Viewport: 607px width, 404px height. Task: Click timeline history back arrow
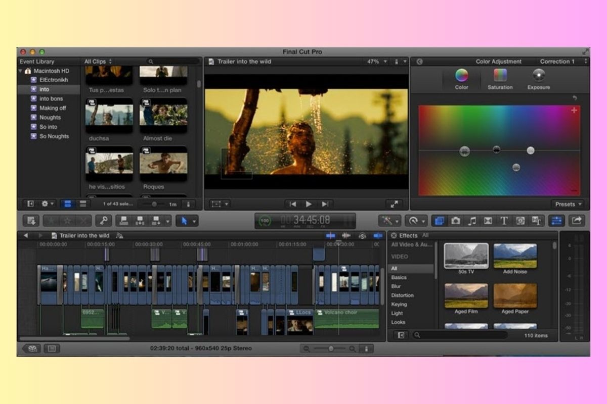pos(26,235)
